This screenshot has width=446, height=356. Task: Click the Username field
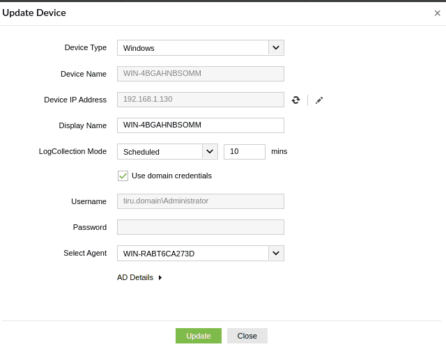pos(201,201)
